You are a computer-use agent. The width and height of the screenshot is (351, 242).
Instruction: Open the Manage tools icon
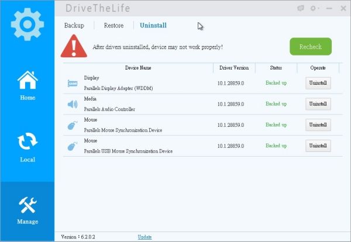click(x=27, y=205)
